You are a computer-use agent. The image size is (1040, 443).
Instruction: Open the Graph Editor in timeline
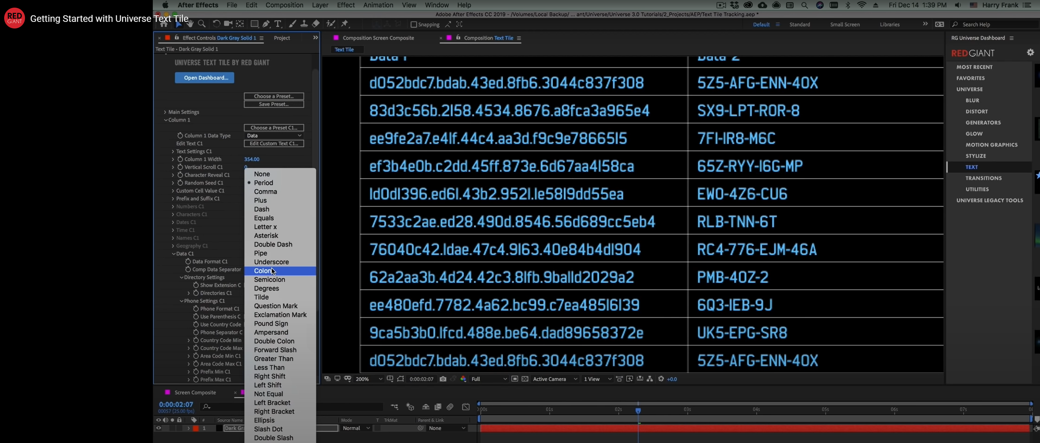[466, 407]
